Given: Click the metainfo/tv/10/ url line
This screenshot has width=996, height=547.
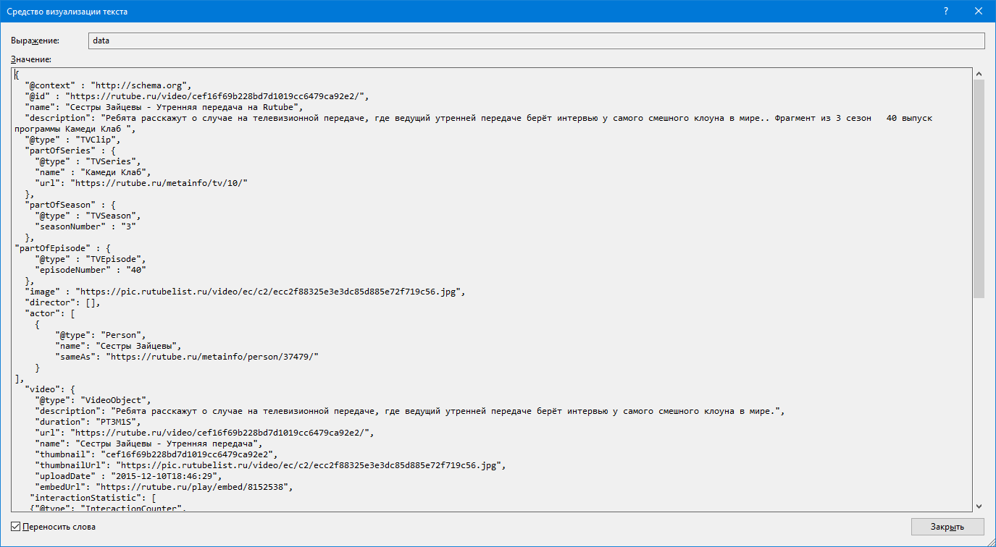Looking at the screenshot, I should [141, 182].
